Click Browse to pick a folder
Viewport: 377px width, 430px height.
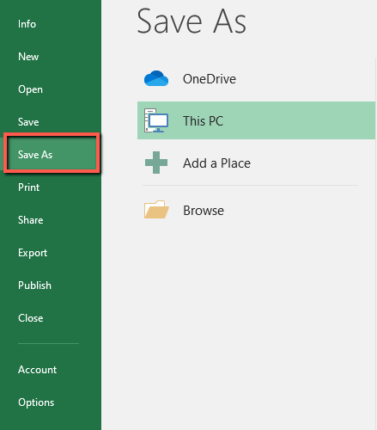tap(204, 211)
